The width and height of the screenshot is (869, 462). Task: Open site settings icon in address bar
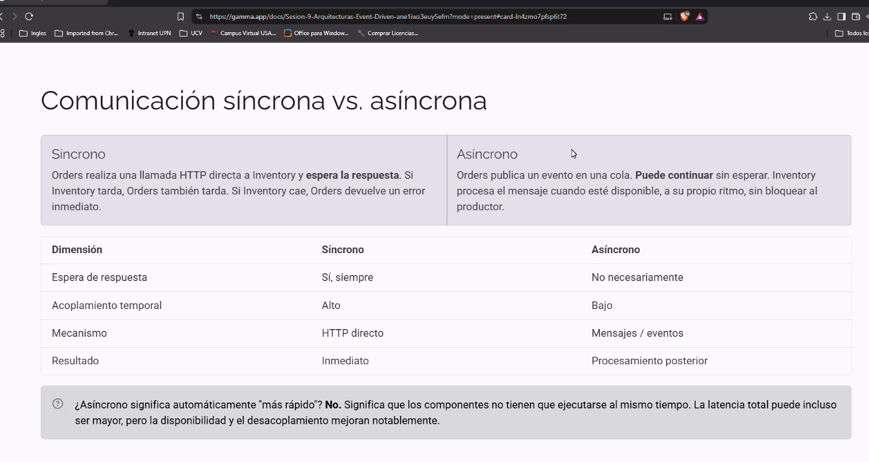(x=199, y=16)
